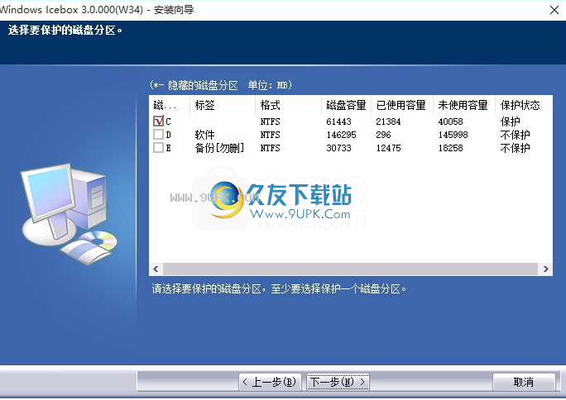Click used capacity 296
Screen dimensions: 566x400
383,135
